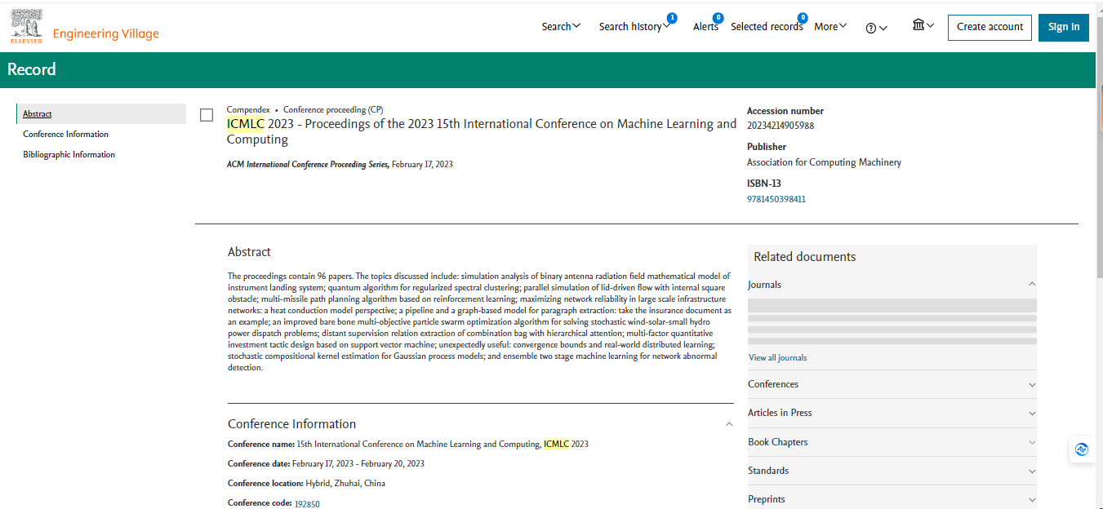1103x509 pixels.
Task: Jump to Conference Information in sidebar
Action: click(65, 135)
